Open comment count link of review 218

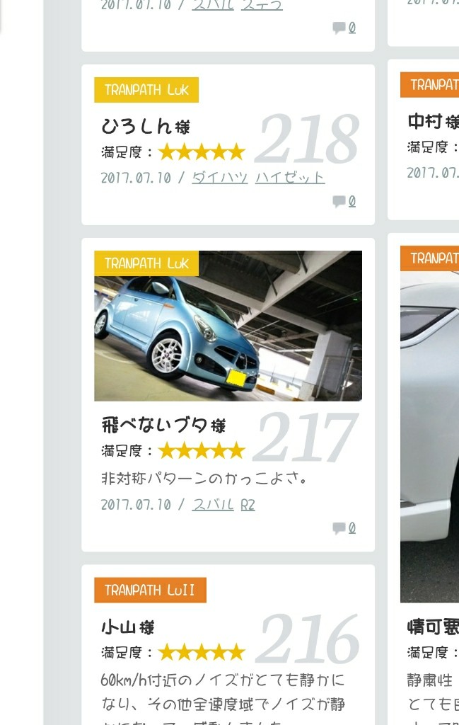(x=352, y=201)
